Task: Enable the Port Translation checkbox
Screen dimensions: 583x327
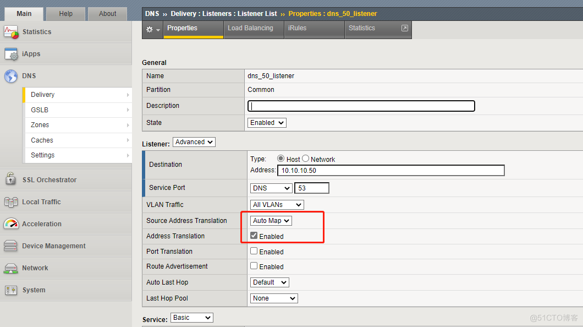Action: click(x=254, y=251)
